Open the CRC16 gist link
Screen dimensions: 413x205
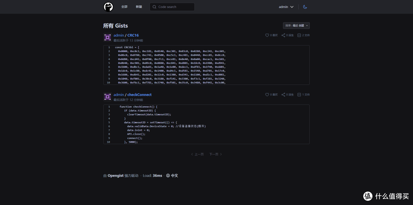pyautogui.click(x=133, y=35)
